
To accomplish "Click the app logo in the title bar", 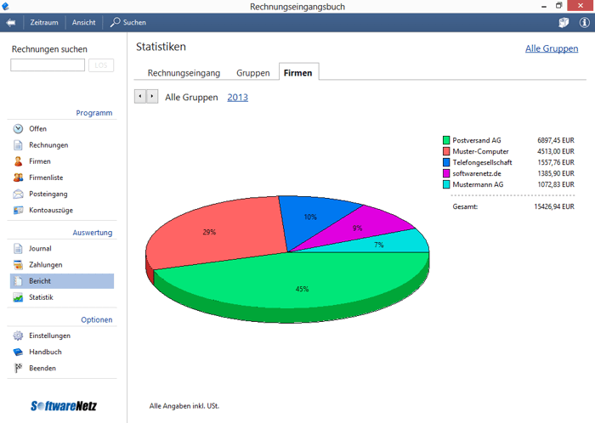I will point(5,6).
